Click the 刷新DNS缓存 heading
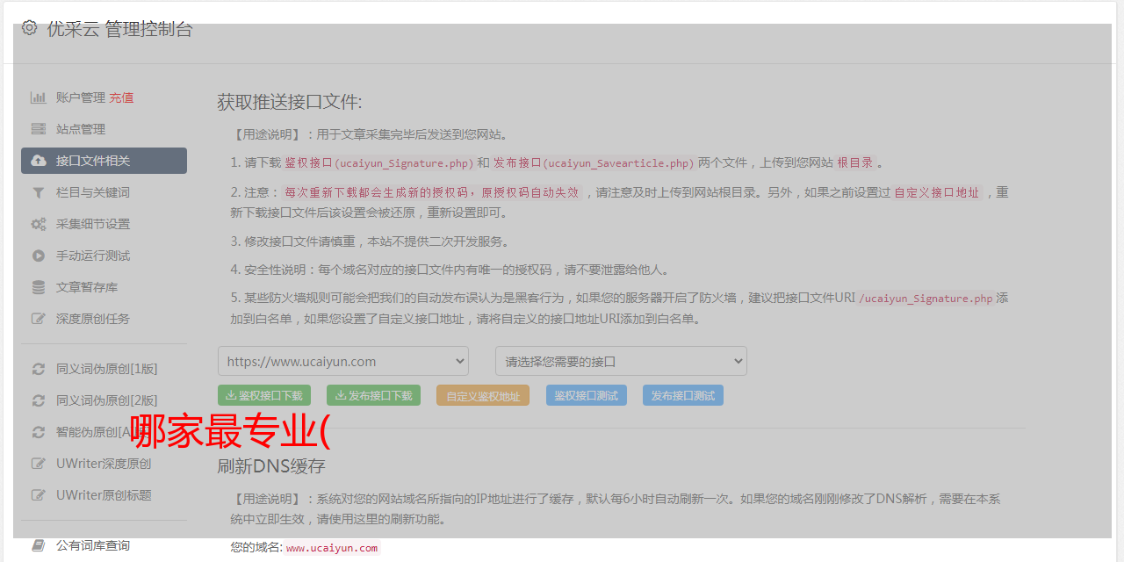This screenshot has height=562, width=1124. [x=271, y=465]
